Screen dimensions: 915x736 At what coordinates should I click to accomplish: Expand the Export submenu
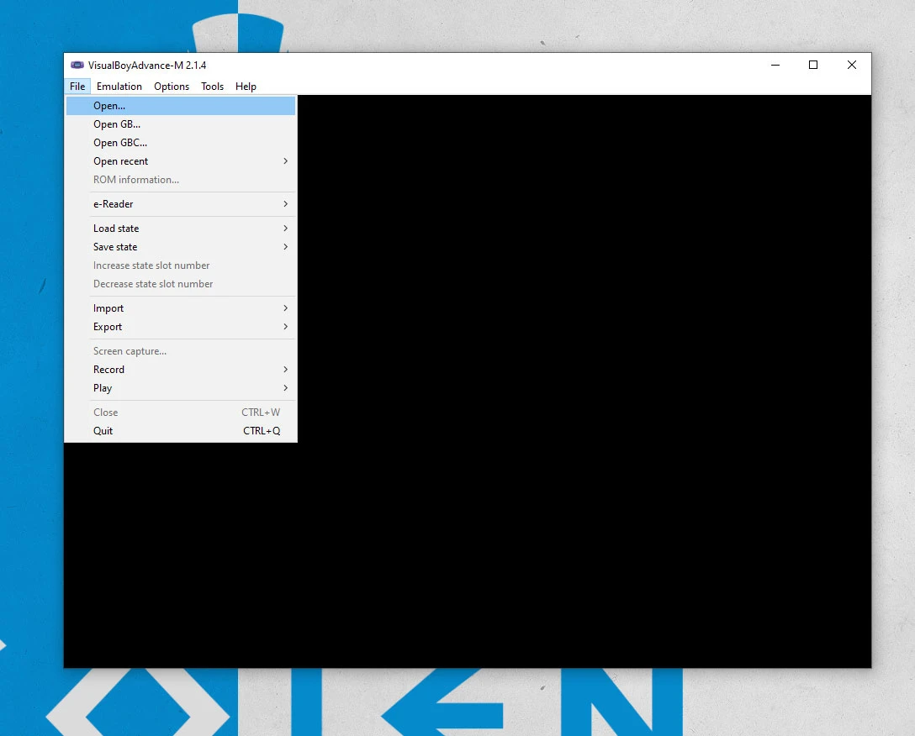108,327
